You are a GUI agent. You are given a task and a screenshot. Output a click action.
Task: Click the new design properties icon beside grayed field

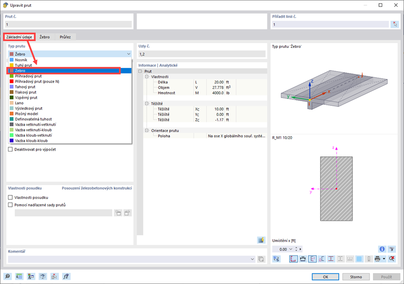click(x=118, y=213)
